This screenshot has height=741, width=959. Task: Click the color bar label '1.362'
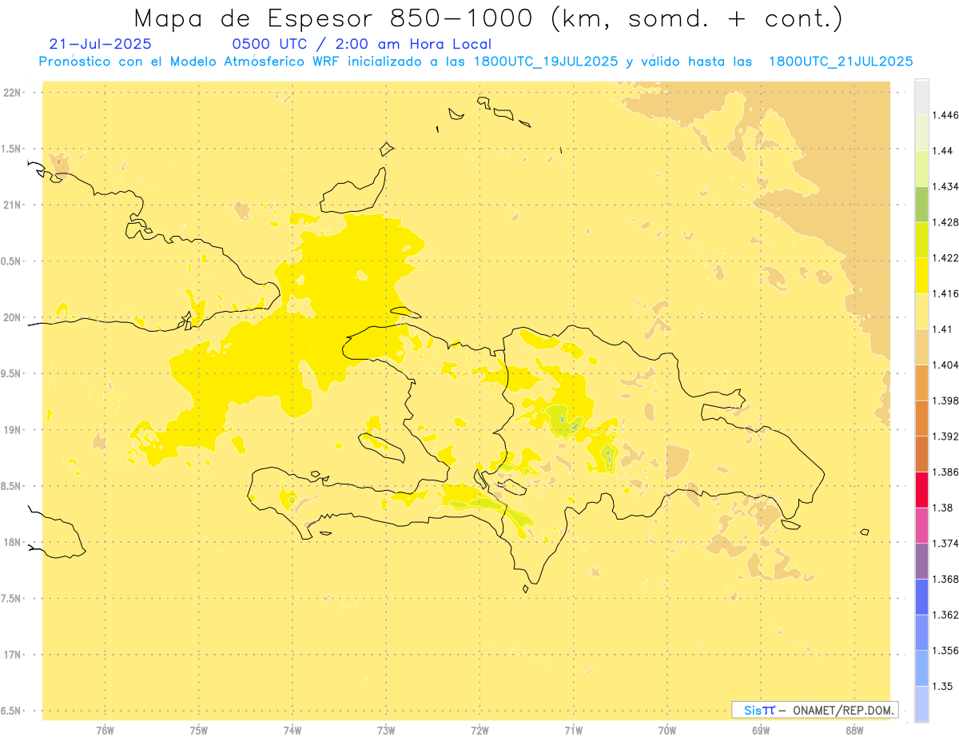point(945,615)
